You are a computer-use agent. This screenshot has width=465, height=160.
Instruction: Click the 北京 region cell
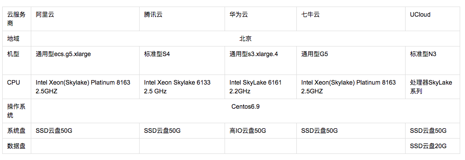coord(246,39)
